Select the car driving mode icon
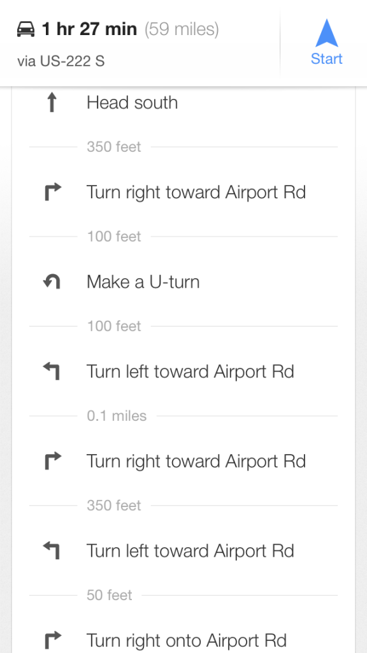This screenshot has width=367, height=653. click(25, 29)
